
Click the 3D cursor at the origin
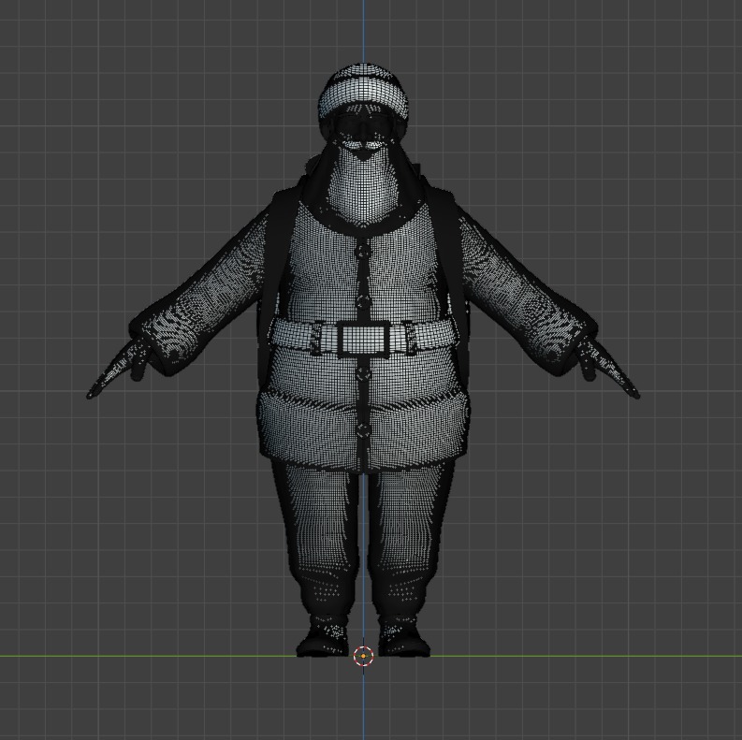(363, 656)
